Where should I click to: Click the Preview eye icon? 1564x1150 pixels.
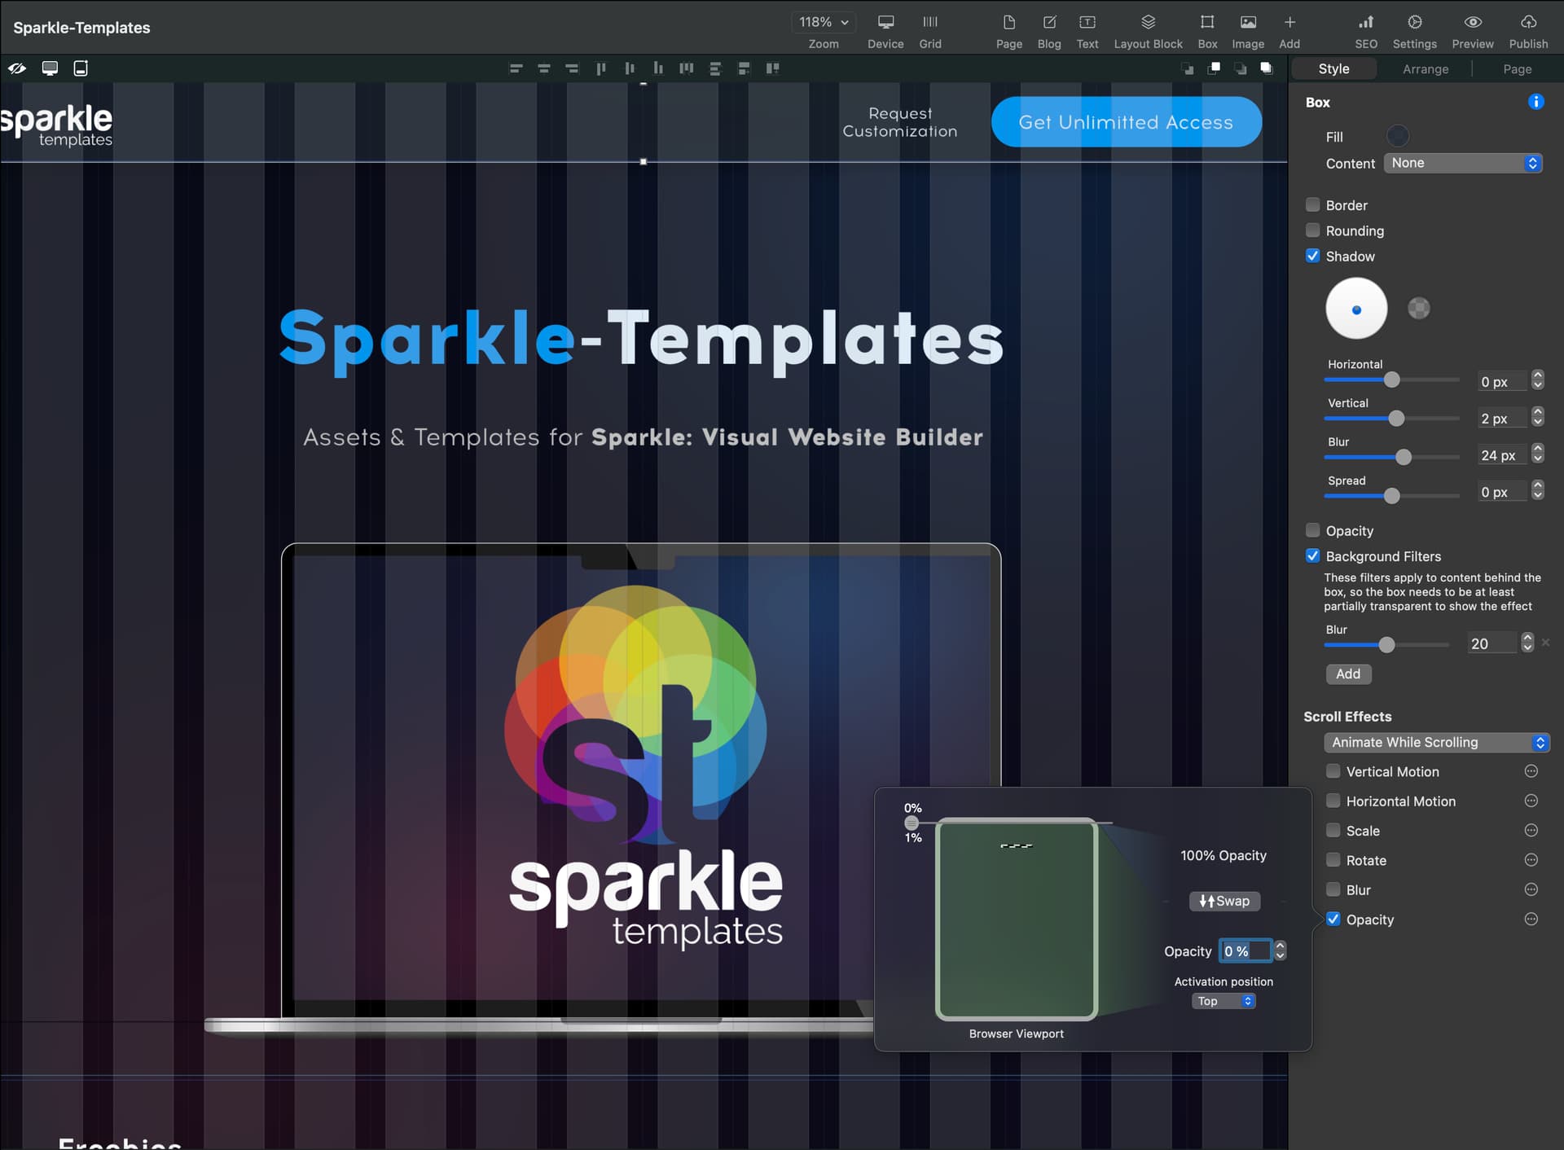tap(1473, 23)
